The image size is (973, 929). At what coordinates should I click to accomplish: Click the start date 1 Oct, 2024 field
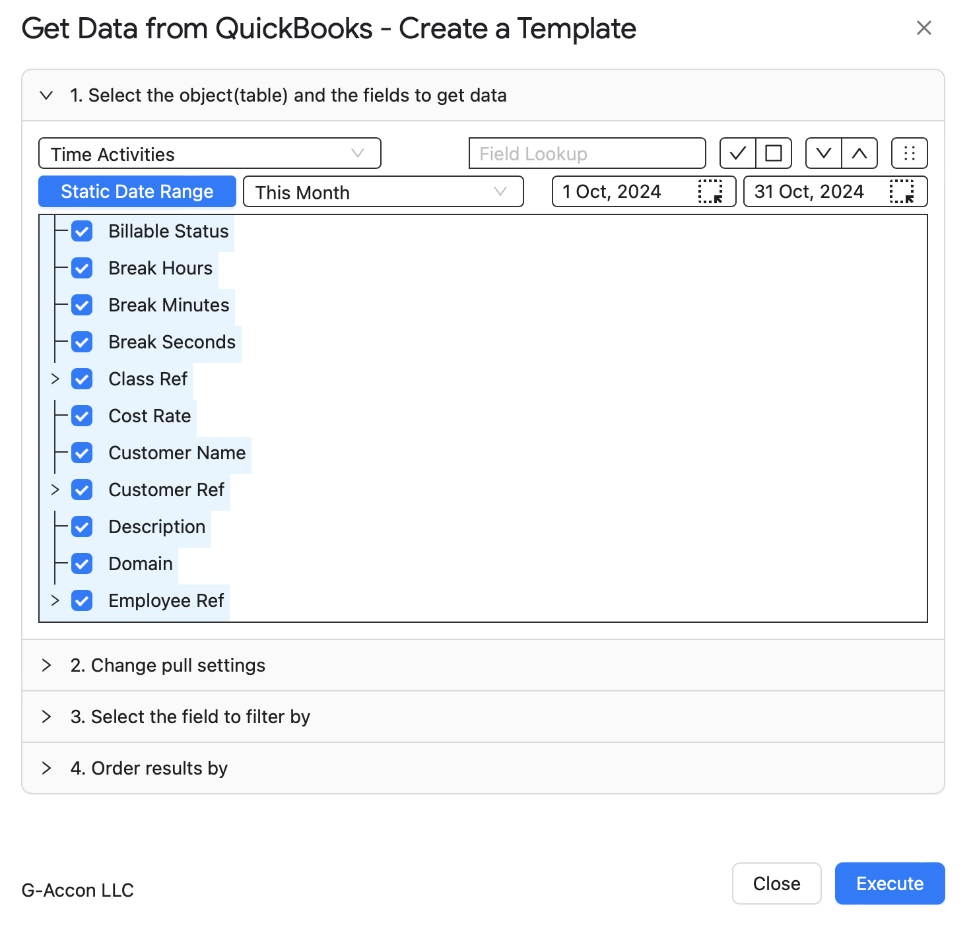(x=644, y=191)
